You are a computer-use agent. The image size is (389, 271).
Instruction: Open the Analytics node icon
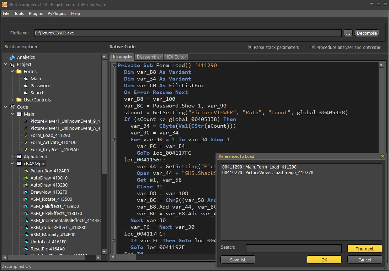(12, 57)
